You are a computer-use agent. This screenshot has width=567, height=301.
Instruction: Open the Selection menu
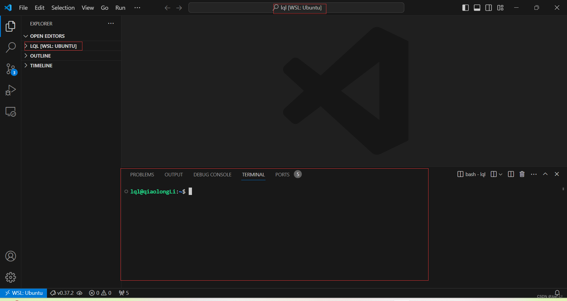tap(63, 8)
